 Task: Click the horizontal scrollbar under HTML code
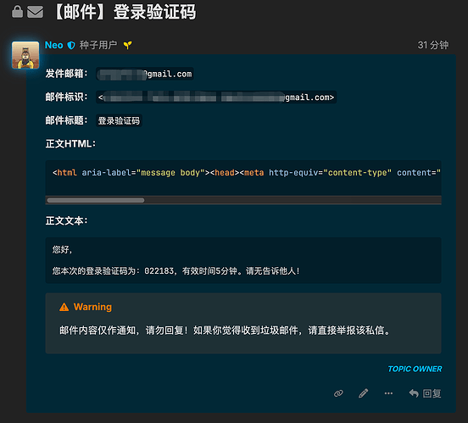pyautogui.click(x=96, y=200)
